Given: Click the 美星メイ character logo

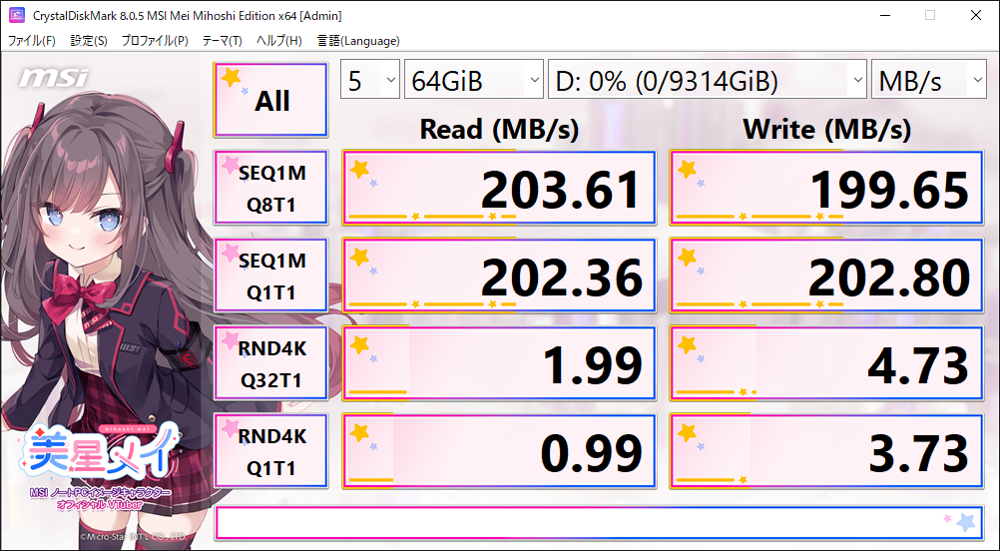Looking at the screenshot, I should click(100, 451).
